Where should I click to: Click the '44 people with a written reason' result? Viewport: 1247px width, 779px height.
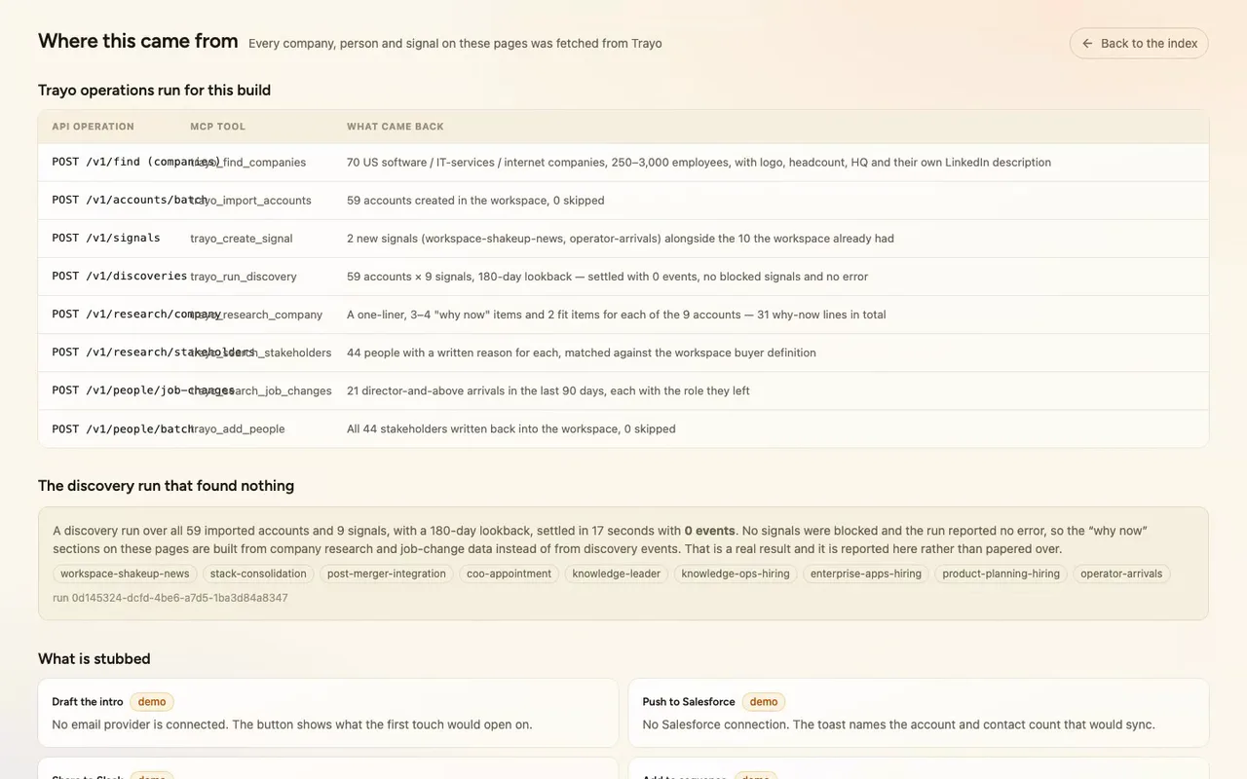tap(582, 352)
